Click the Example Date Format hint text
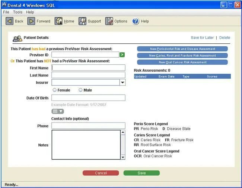The height and width of the screenshot is (188, 242). pyautogui.click(x=79, y=105)
